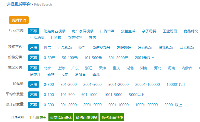Pick 公益生活 industry category
Image resolution: width=200 pixels, height=122 pixels.
coord(128,31)
